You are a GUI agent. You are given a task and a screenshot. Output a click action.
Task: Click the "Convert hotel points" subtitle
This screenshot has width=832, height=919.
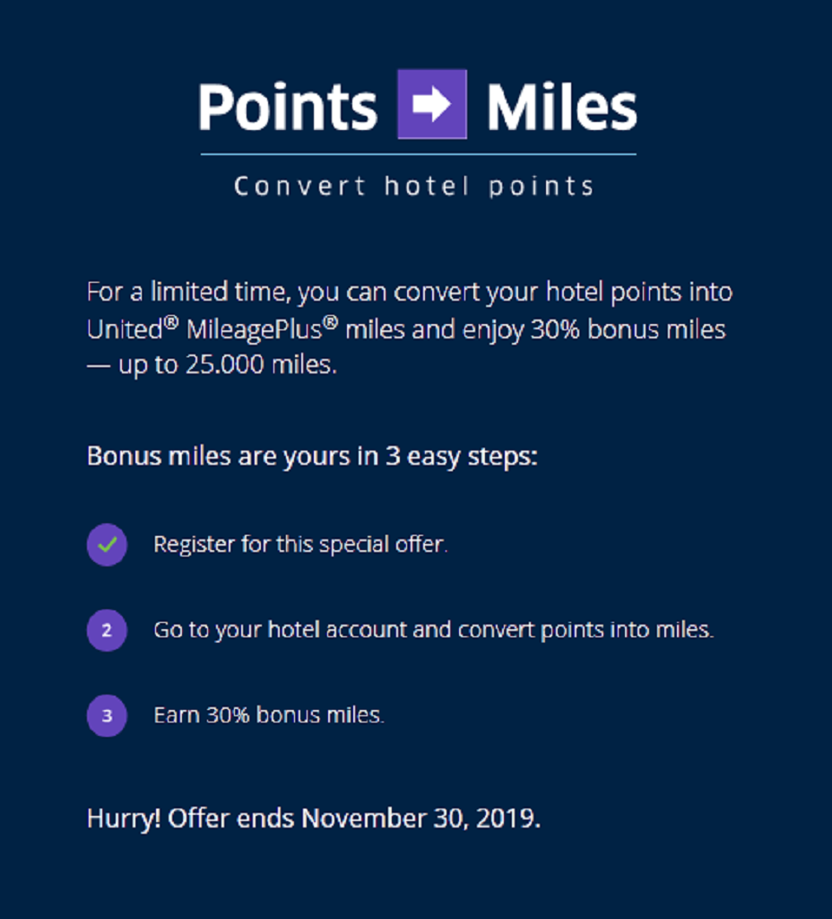pyautogui.click(x=414, y=187)
